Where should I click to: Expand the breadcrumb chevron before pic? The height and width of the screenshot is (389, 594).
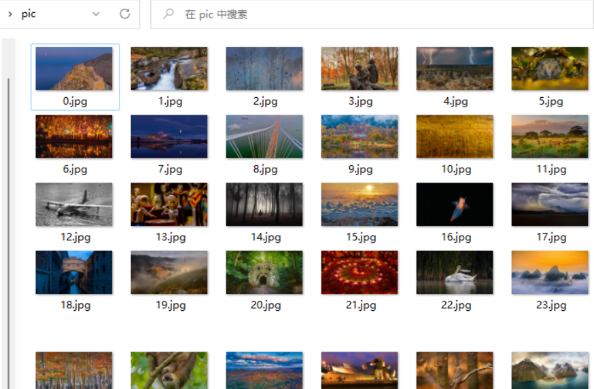(10, 14)
